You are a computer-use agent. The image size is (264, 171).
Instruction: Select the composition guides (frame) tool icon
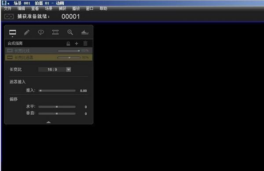click(13, 32)
